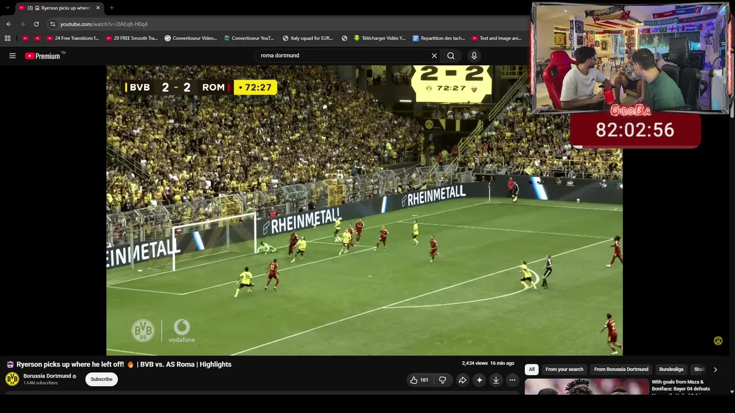
Task: Open 'With goals from Maza & Boniface' video title
Action: pyautogui.click(x=680, y=385)
